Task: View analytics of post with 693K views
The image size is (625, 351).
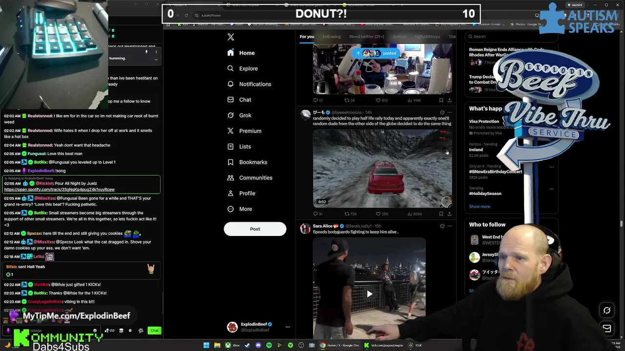Action: 414,214
